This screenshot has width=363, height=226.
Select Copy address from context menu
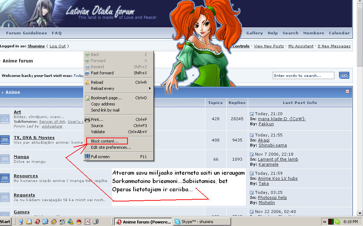coord(103,104)
